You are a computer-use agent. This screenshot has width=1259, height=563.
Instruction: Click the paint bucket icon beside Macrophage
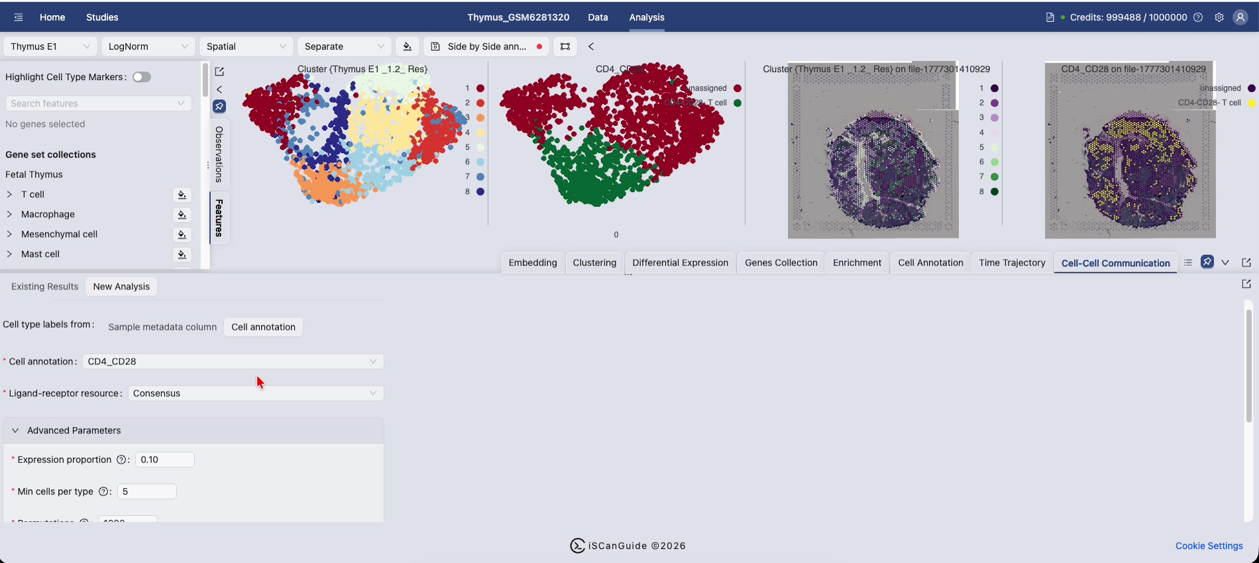click(182, 215)
